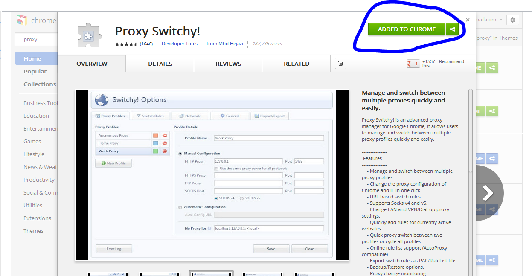Click the '187,735 users' text
Screen dimensions: 532x276
[267, 44]
